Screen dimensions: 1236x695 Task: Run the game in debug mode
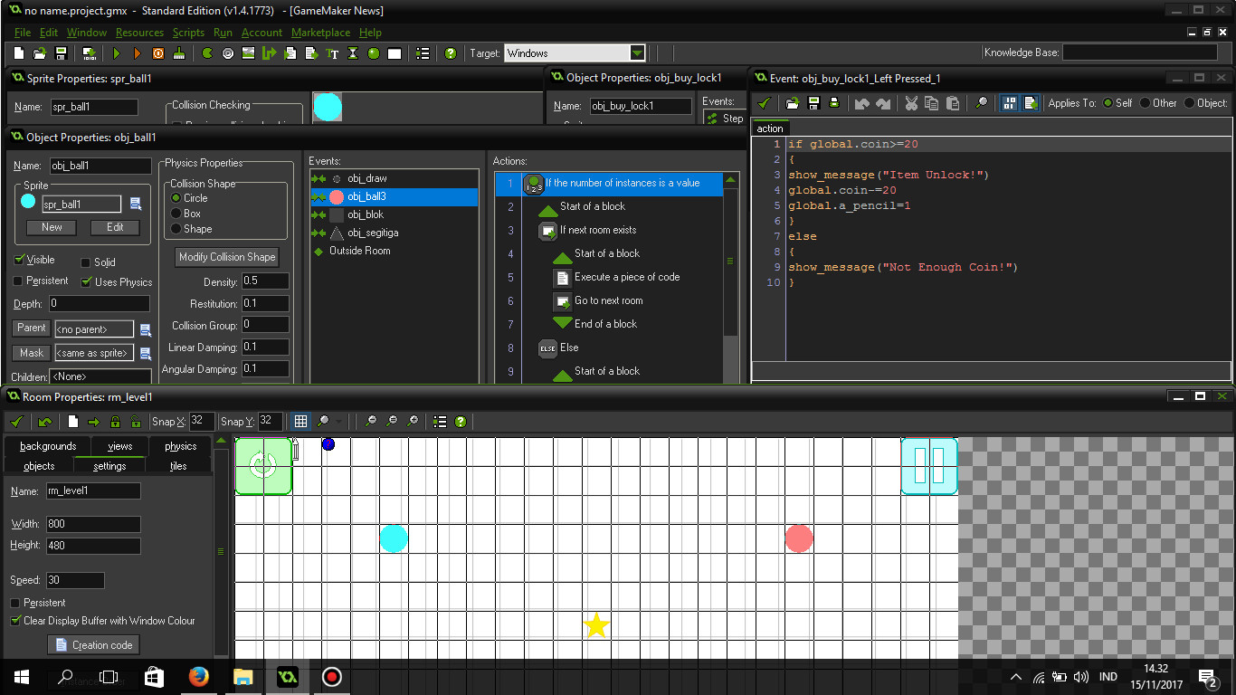pos(138,52)
